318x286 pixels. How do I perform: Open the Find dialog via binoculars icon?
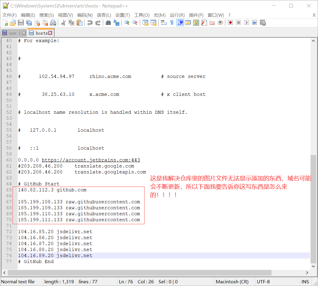(x=108, y=23)
